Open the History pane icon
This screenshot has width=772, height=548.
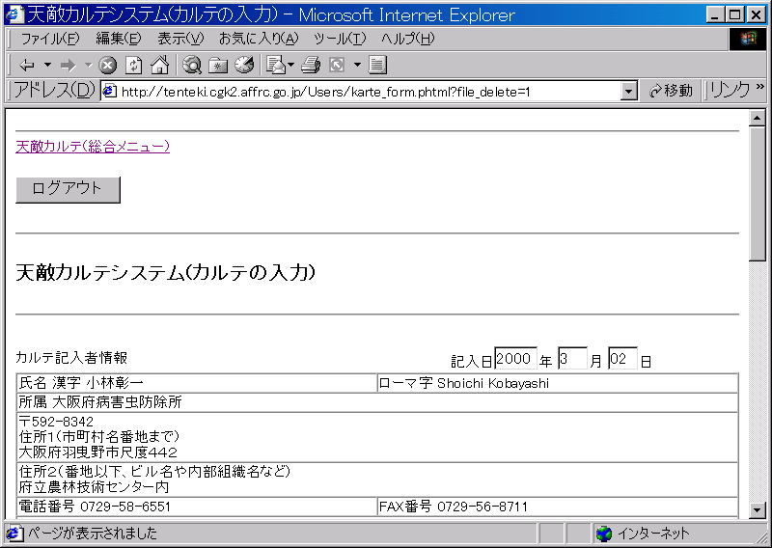click(x=243, y=65)
